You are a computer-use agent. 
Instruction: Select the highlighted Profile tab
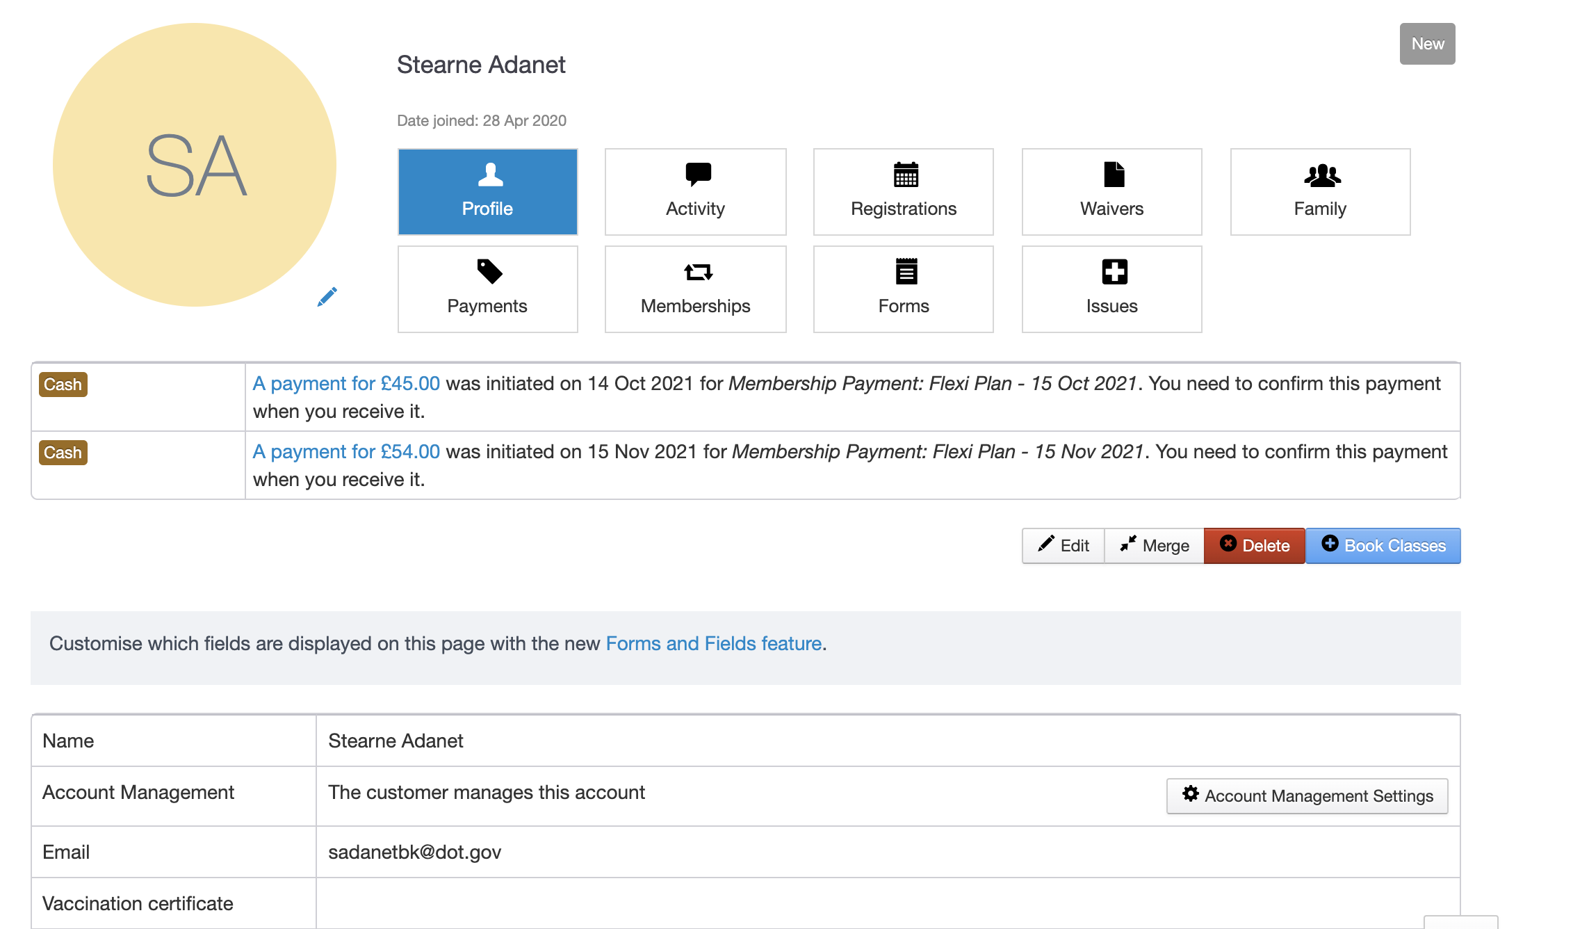[487, 191]
